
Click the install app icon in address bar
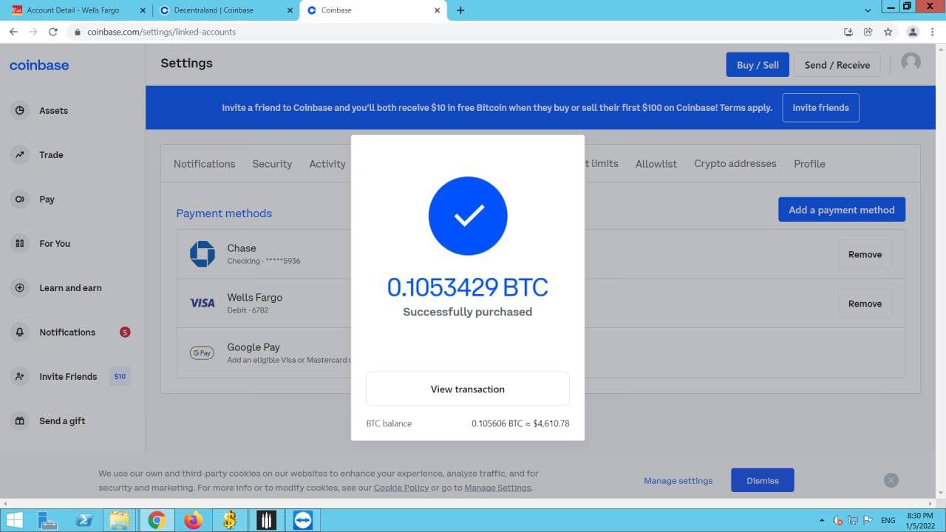848,32
